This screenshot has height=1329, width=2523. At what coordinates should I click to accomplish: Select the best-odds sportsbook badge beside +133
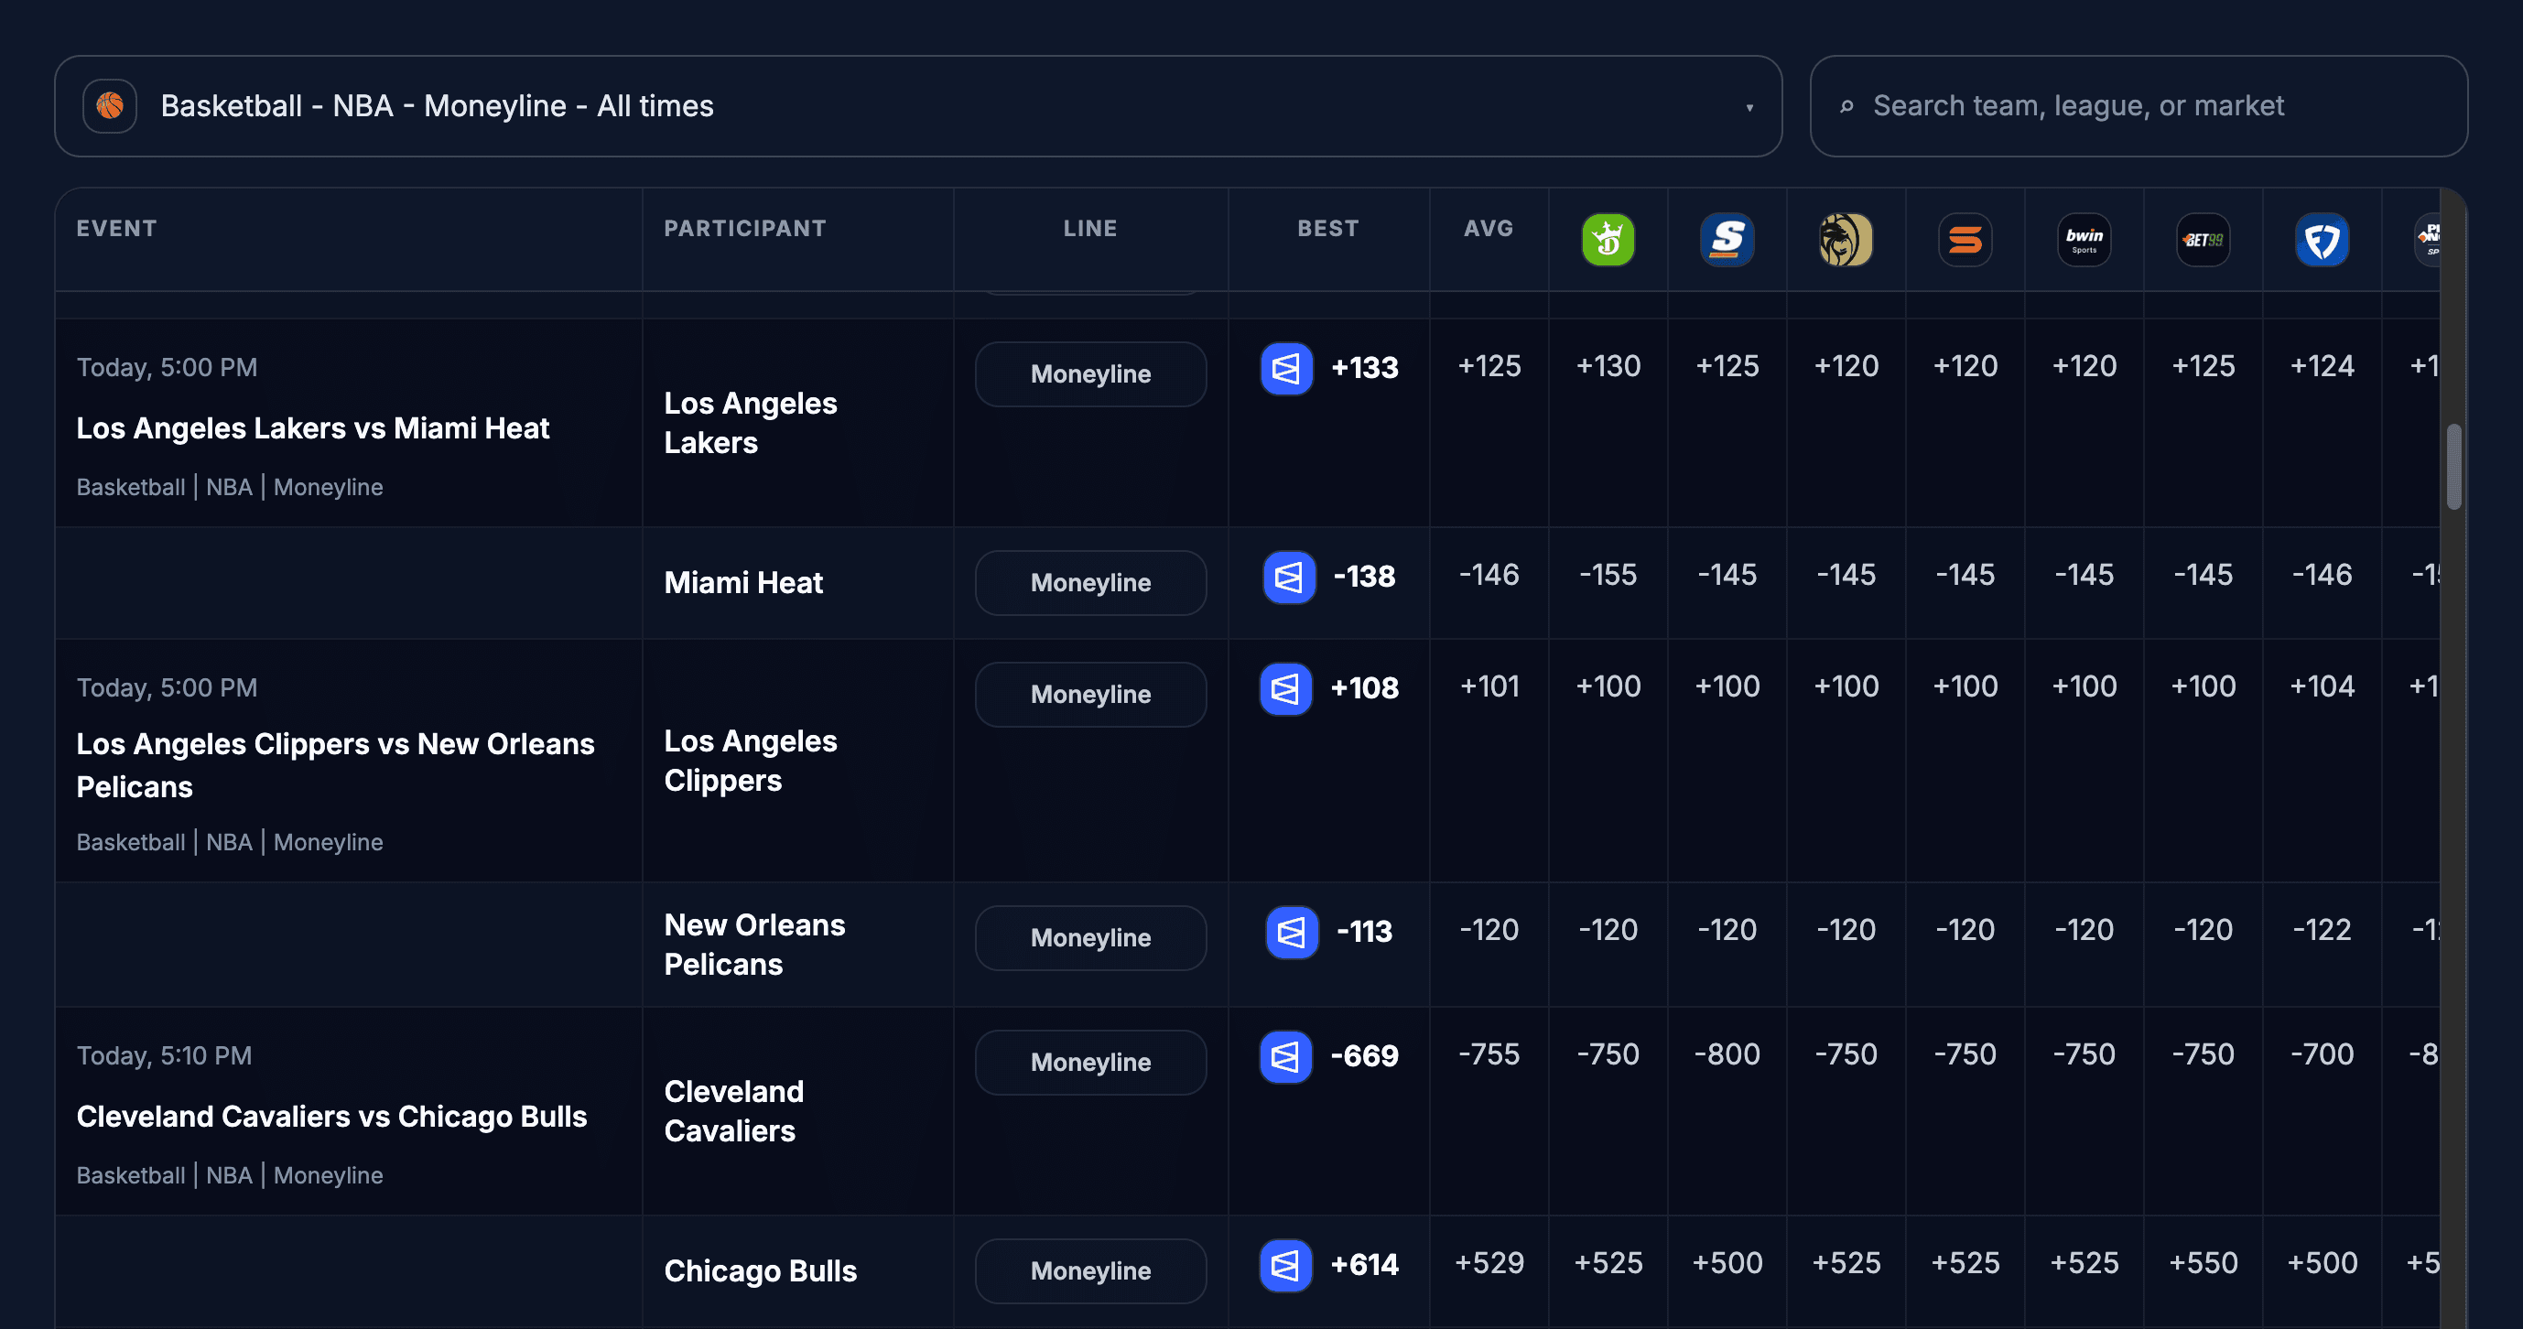1286,369
